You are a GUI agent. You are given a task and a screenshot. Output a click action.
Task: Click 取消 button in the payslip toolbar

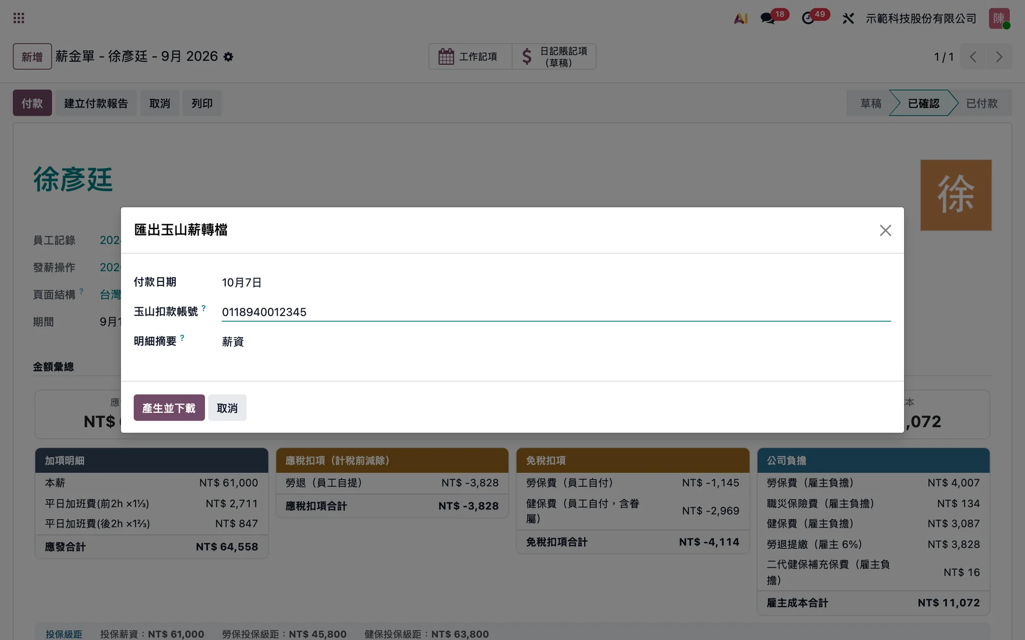pos(160,103)
